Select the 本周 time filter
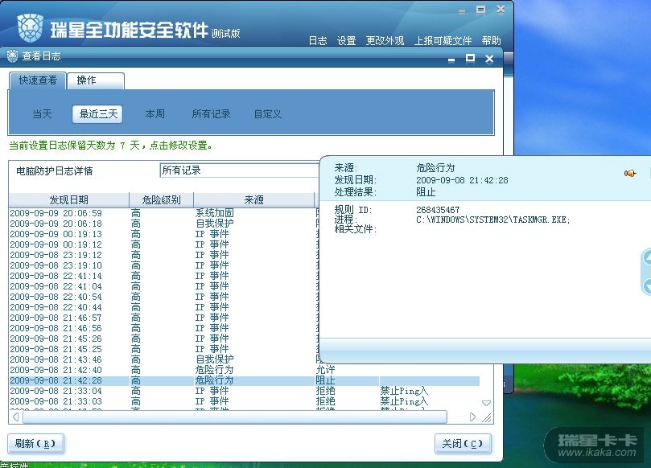 pos(155,113)
